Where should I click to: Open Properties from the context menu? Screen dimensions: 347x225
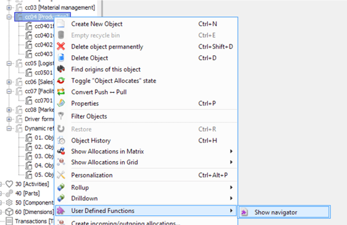[x=146, y=103]
